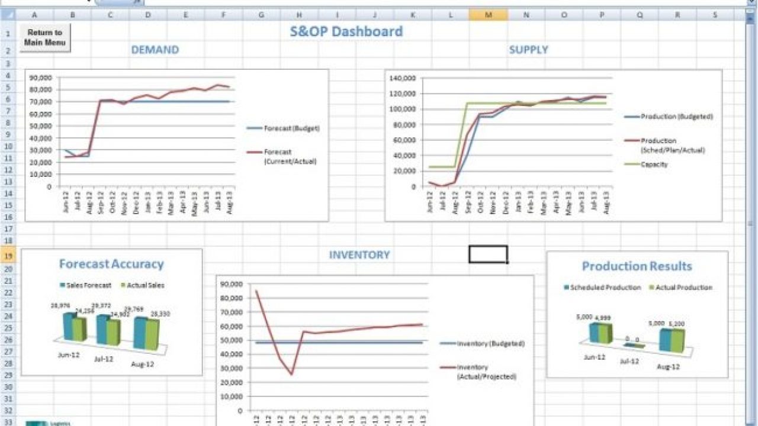Viewport: 758px width, 426px height.
Task: Select the Production (Budgeted) legend entry
Action: (669, 117)
